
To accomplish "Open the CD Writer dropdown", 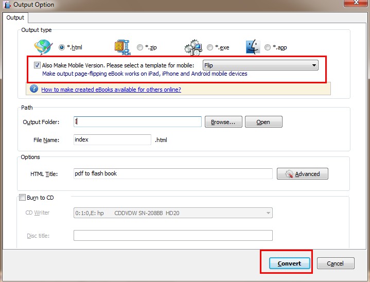I will point(173,213).
